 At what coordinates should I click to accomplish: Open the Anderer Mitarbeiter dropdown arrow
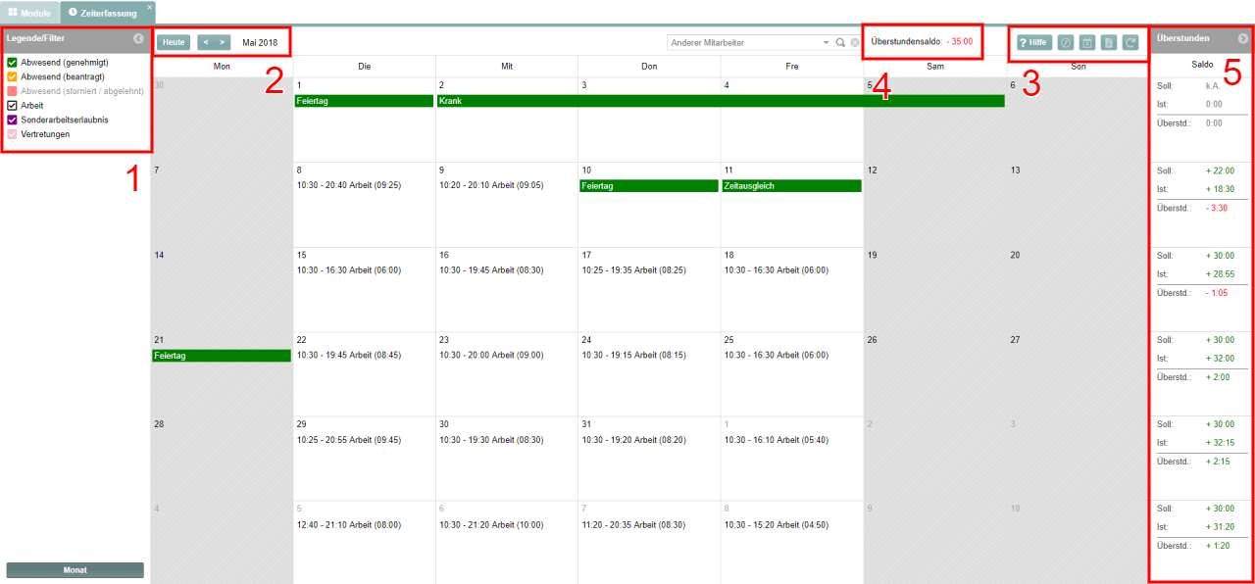[x=826, y=42]
